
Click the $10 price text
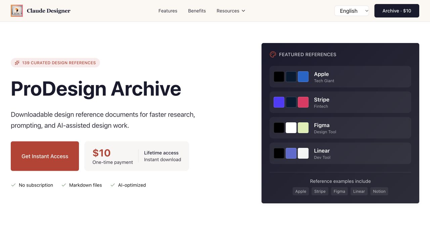click(101, 153)
